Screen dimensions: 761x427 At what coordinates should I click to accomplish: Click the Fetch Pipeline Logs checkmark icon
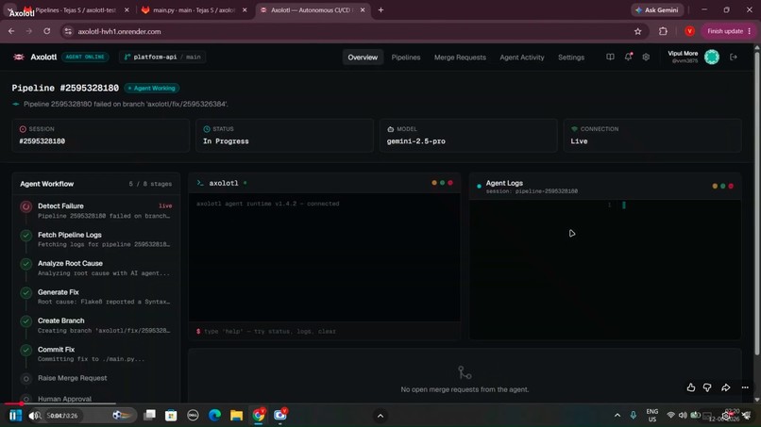pyautogui.click(x=26, y=236)
